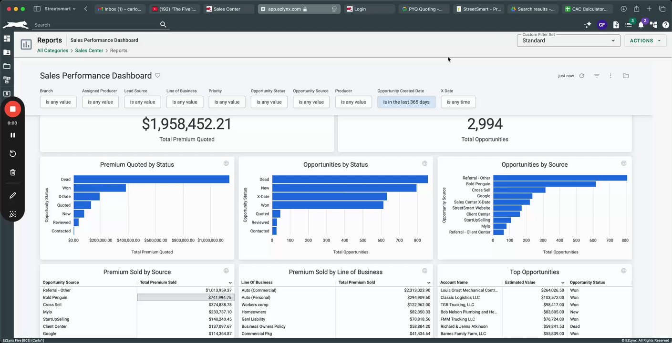This screenshot has height=343, width=672.
Task: Click the Opportunity Created Date filter button
Action: click(406, 102)
